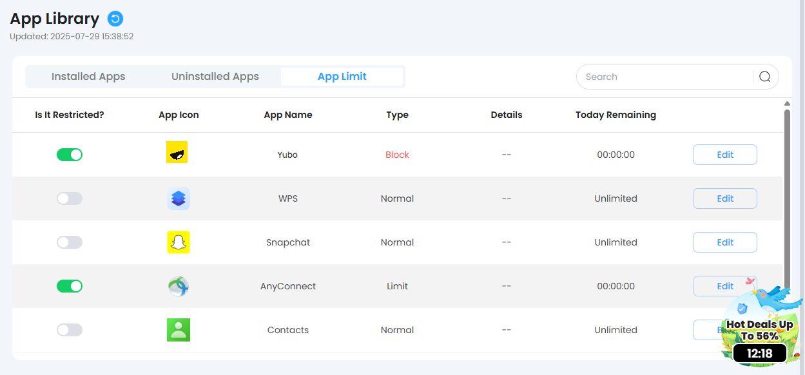The width and height of the screenshot is (805, 375).
Task: Disable the restriction toggle for Yubo
Action: click(70, 155)
